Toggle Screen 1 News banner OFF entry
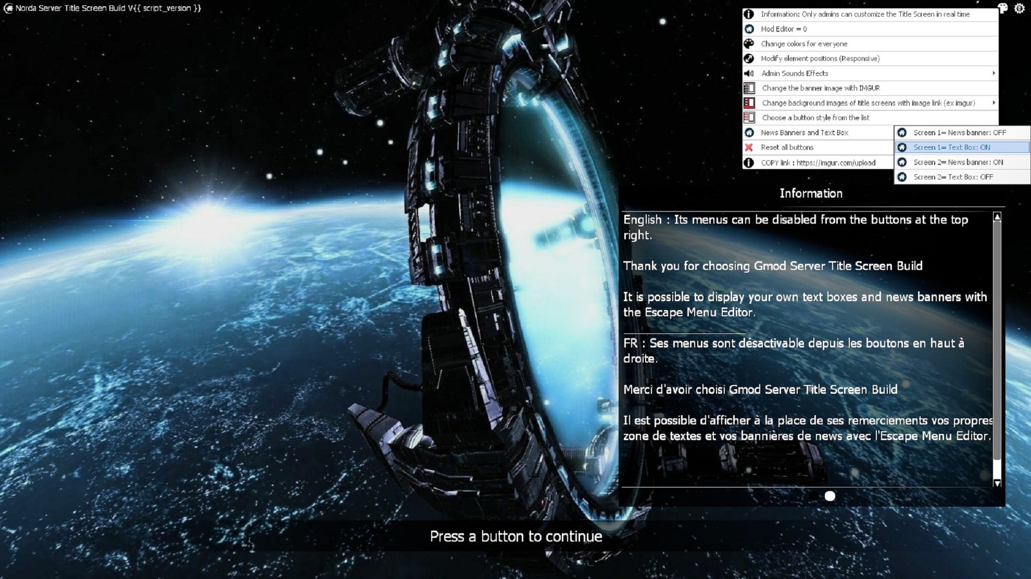Screen dimensions: 1031x579 [959, 133]
